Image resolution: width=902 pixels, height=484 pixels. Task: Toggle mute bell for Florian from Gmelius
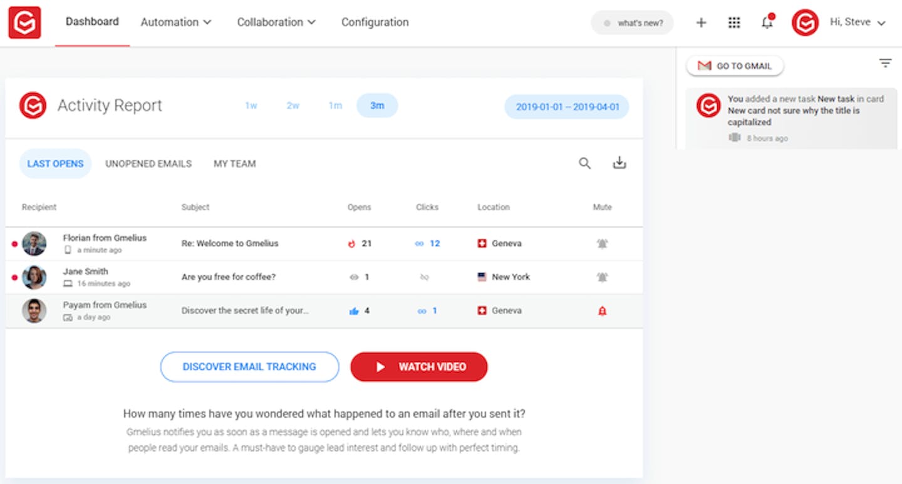(x=602, y=244)
